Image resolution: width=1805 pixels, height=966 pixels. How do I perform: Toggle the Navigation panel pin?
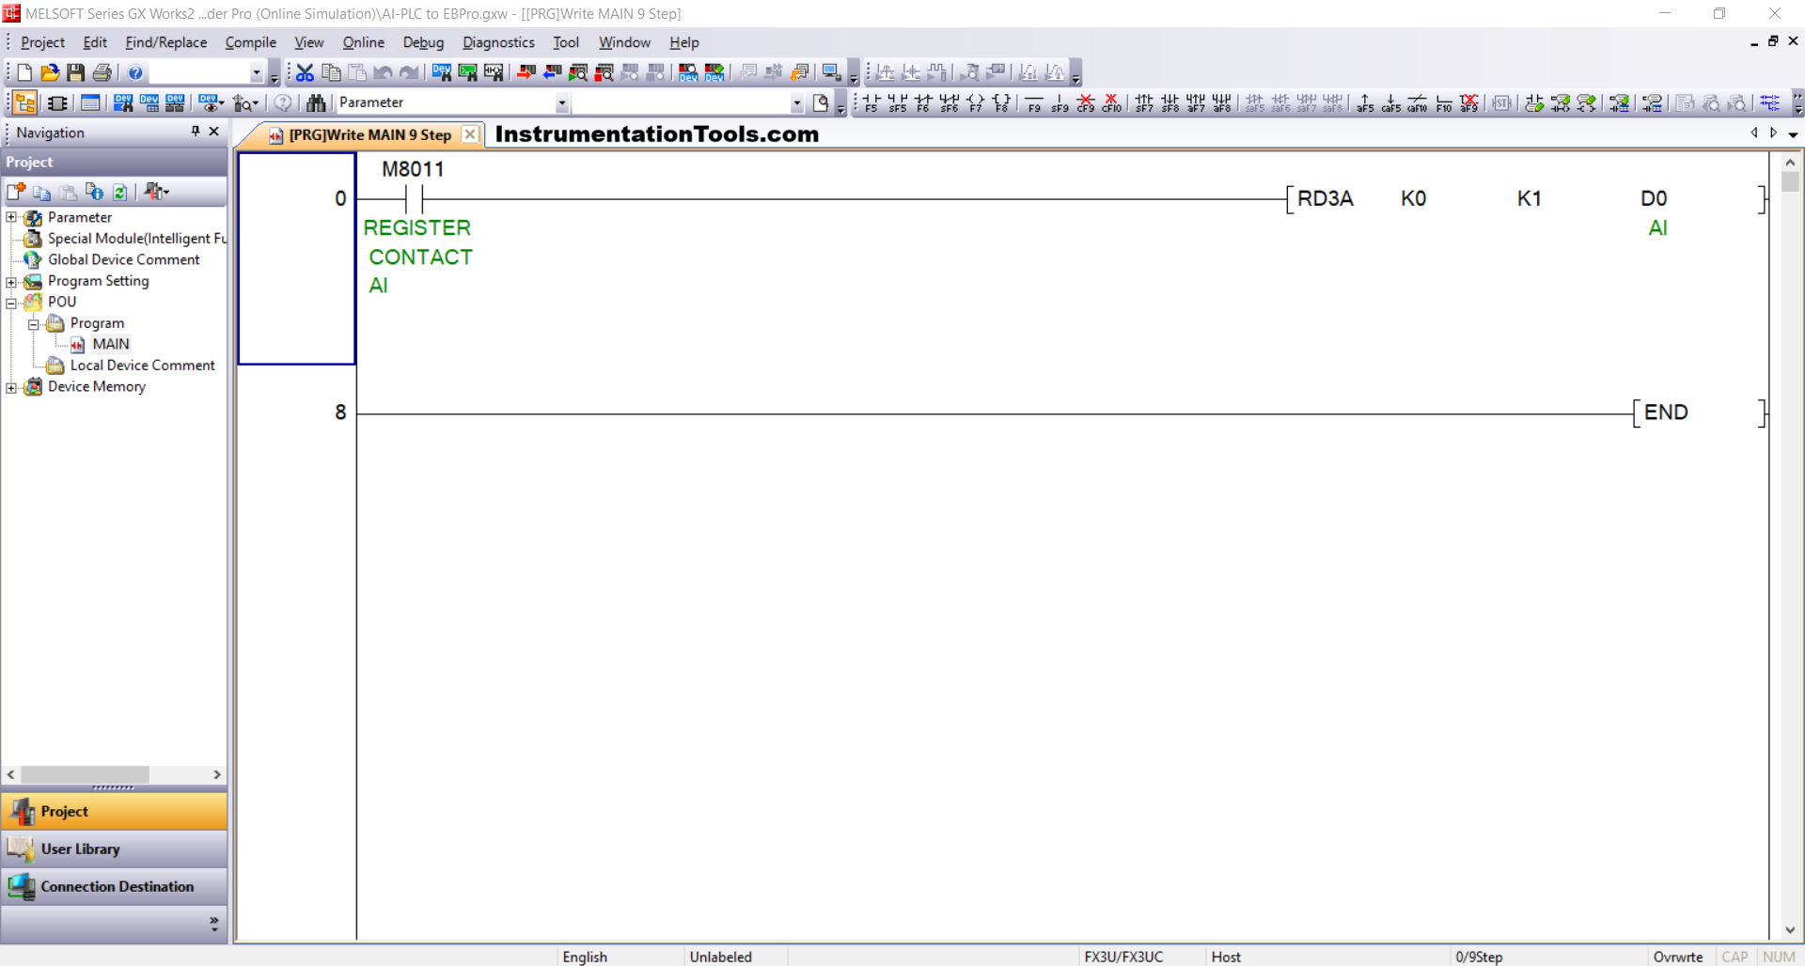point(196,132)
